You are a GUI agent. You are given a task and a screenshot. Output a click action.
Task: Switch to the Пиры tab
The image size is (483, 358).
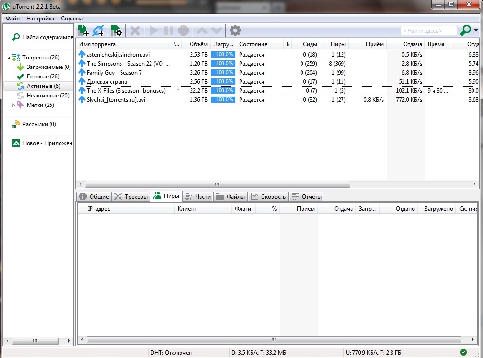click(166, 196)
